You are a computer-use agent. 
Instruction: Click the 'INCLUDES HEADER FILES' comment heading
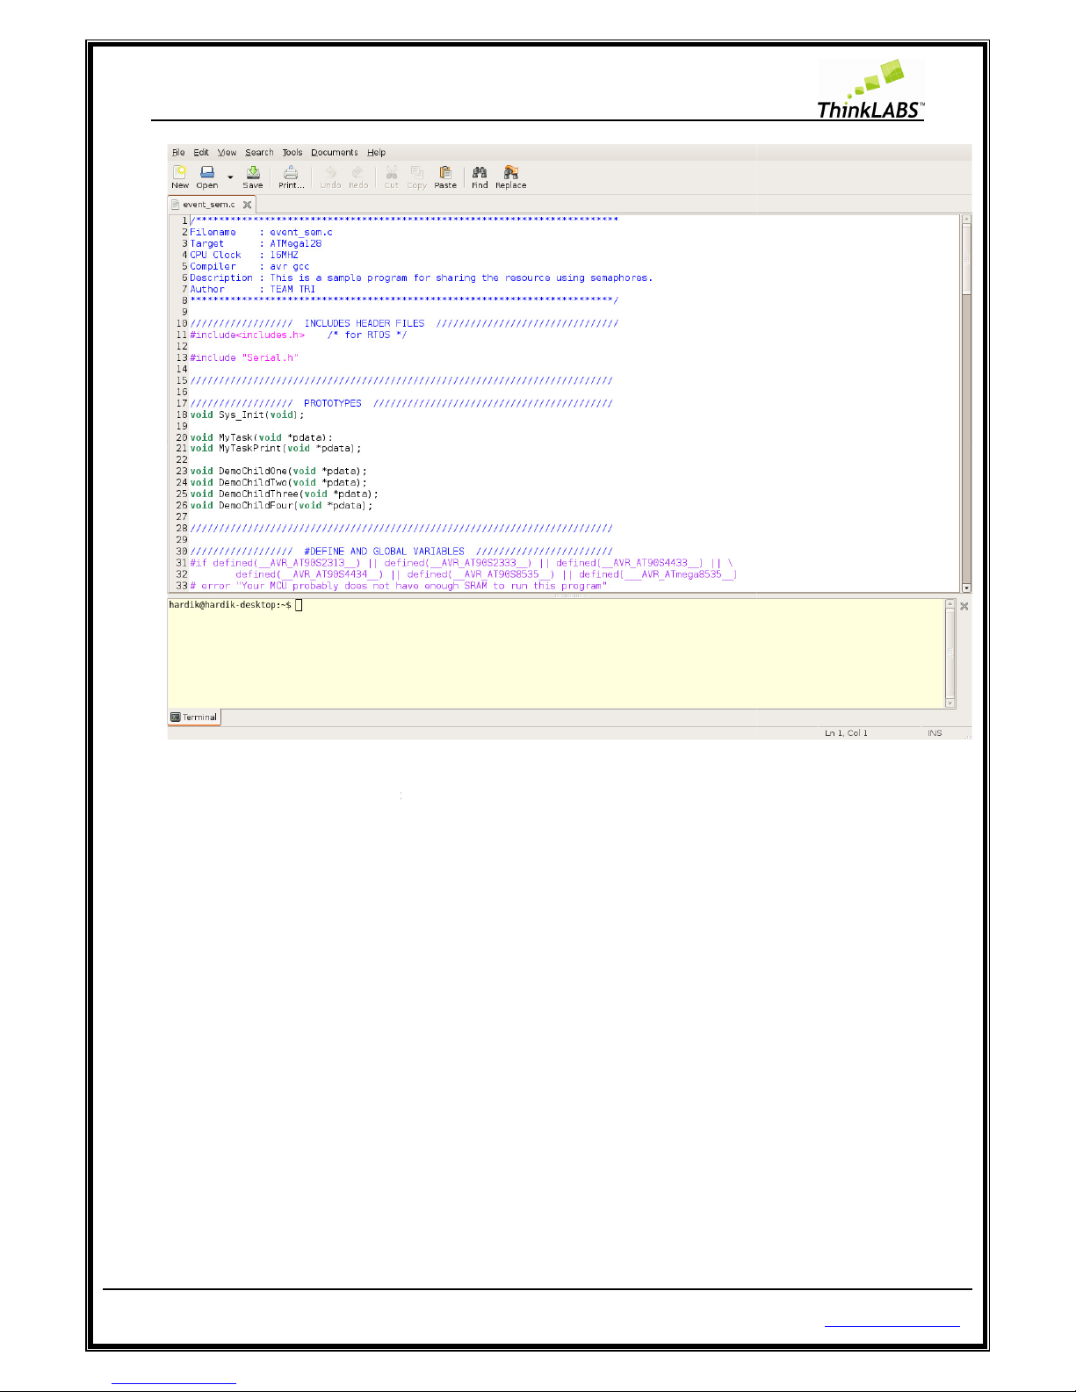point(365,324)
